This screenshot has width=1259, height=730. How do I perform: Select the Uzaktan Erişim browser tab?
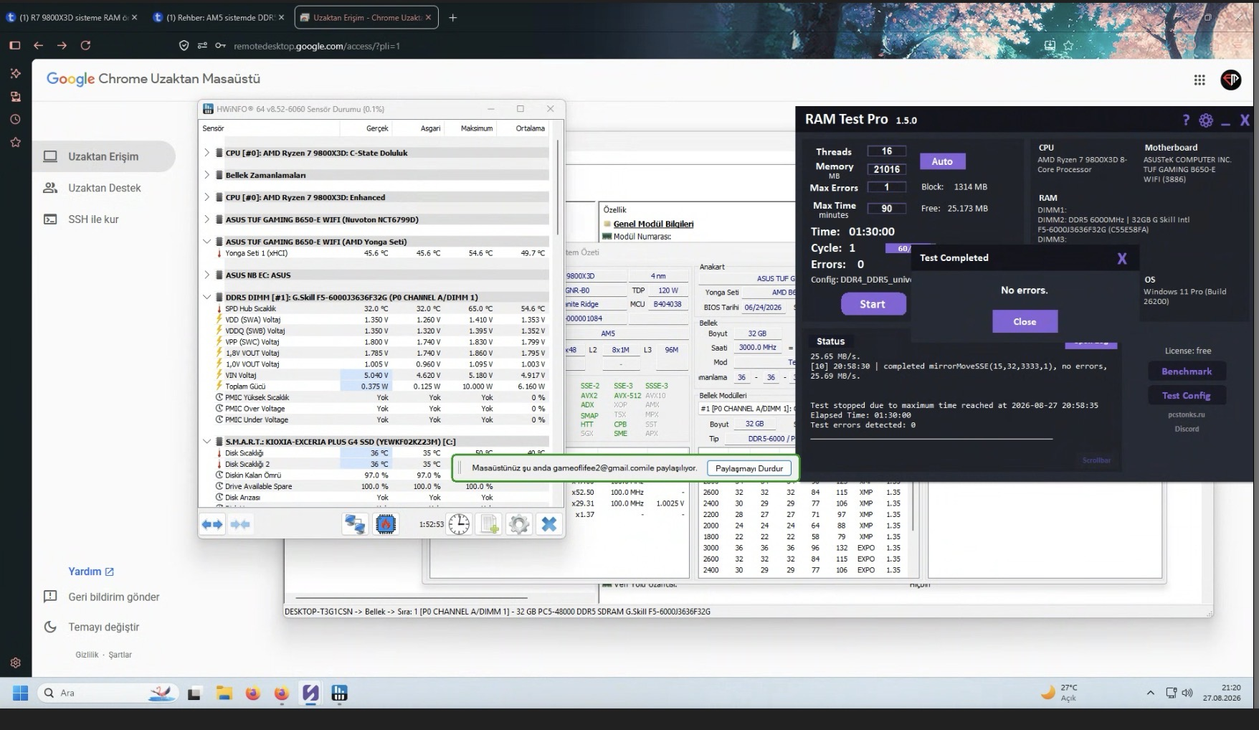tap(366, 18)
